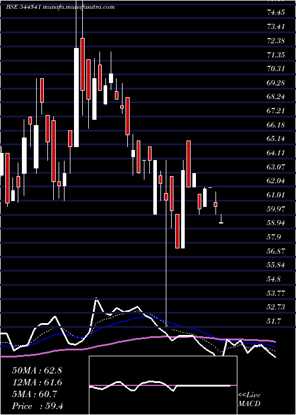Select the 53.77 price axis label
Screen dimensions: 296x415
click(276, 293)
